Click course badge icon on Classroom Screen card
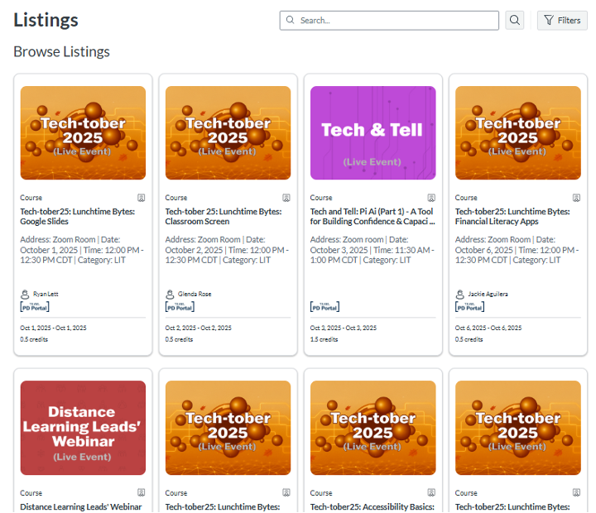Screen dimensions: 596x513 coord(286,198)
